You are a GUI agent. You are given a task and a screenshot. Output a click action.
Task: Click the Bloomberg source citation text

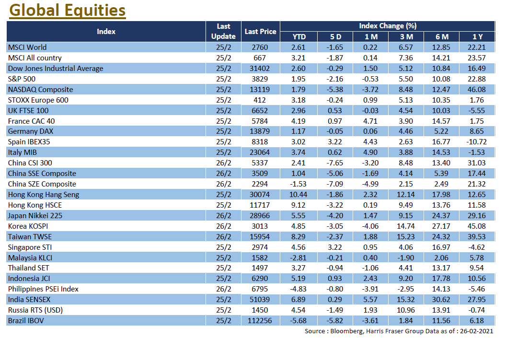(x=399, y=331)
